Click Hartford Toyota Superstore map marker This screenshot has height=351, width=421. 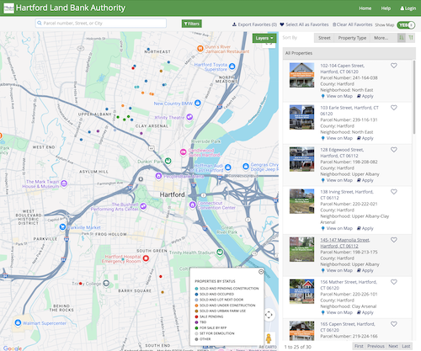(232, 66)
